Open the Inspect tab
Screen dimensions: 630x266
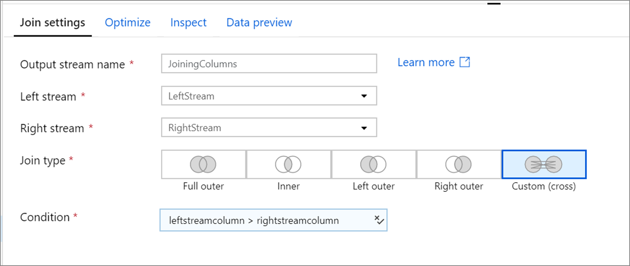click(x=188, y=23)
